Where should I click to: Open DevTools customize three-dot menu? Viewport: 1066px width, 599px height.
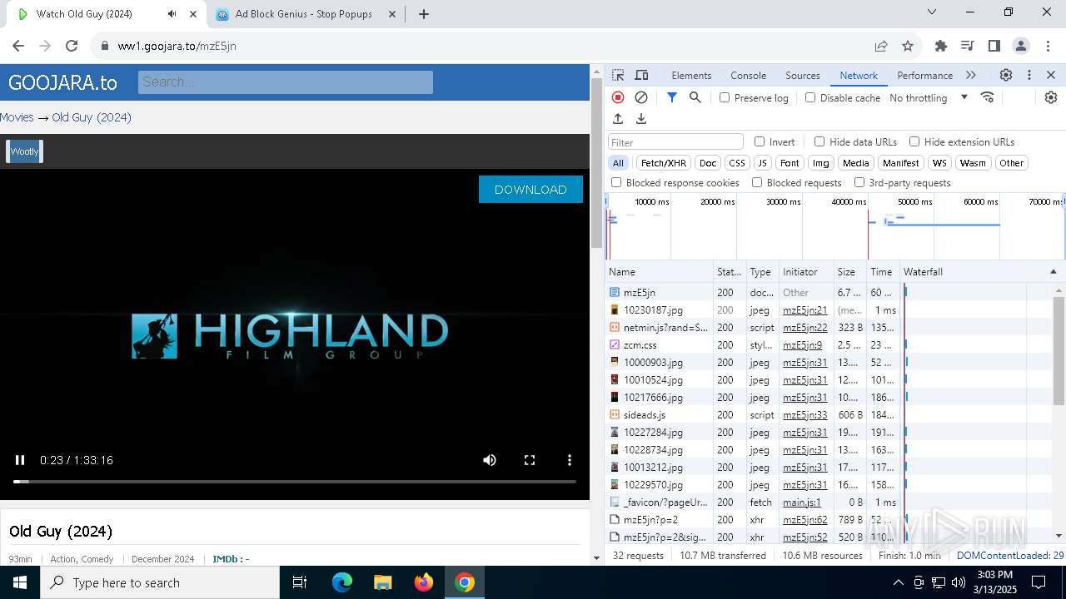pos(1029,75)
